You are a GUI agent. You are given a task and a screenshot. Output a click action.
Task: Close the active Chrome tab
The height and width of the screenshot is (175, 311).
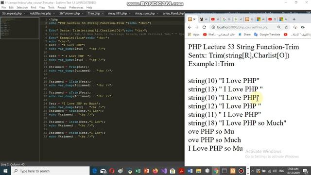click(194, 19)
